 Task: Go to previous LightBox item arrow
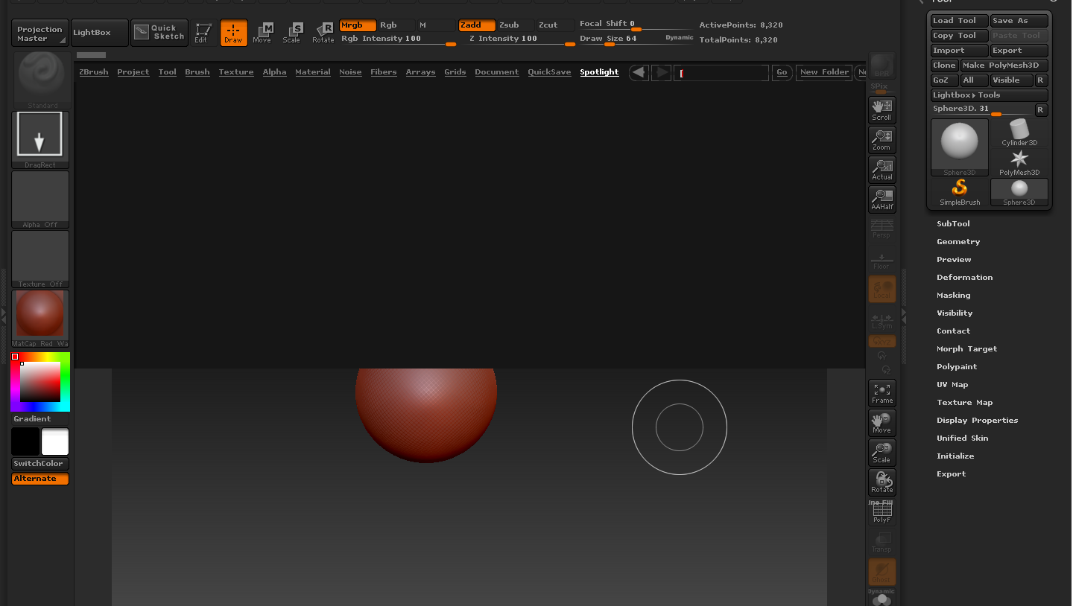[639, 72]
